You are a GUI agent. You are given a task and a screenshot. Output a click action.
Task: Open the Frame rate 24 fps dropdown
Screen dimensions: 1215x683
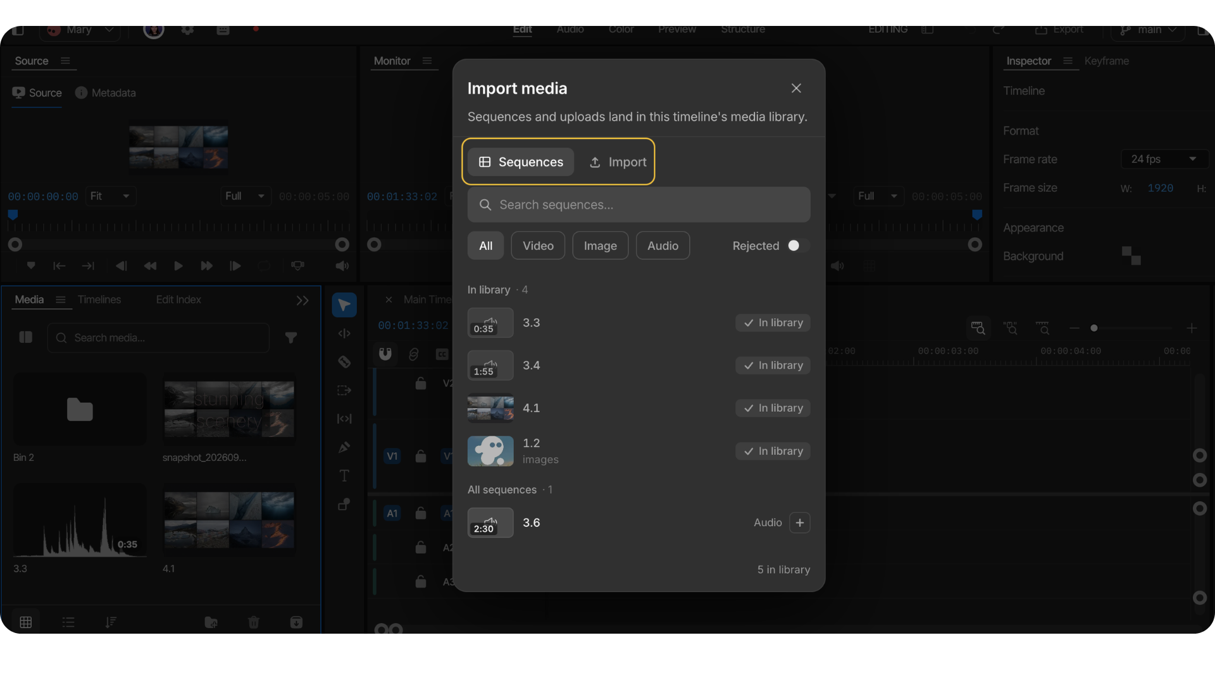point(1164,159)
